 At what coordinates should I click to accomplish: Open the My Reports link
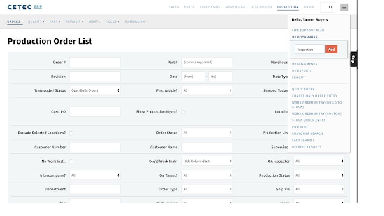coord(302,71)
